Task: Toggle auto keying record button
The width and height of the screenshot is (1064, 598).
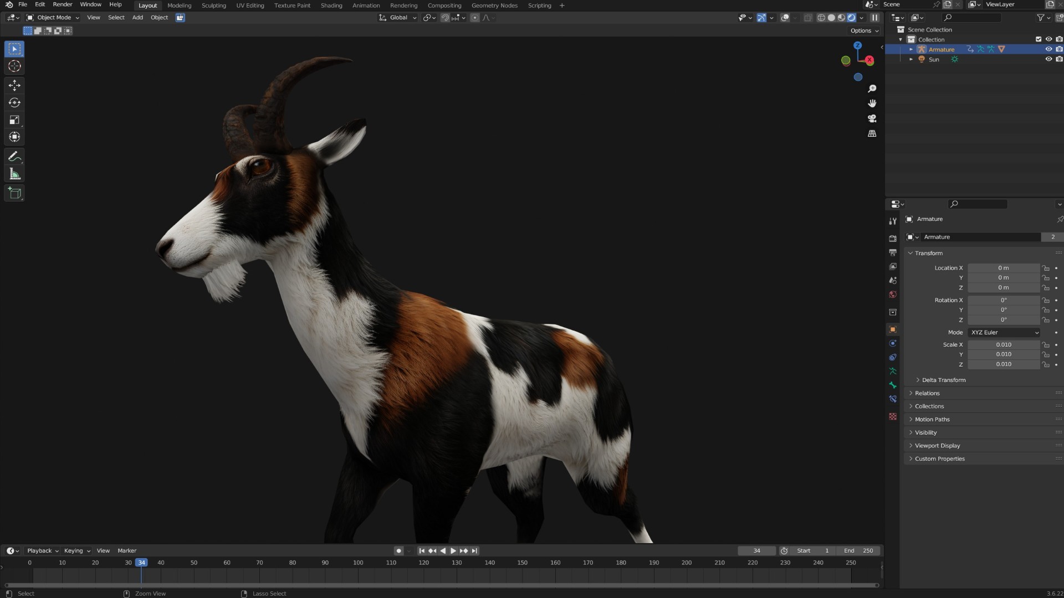Action: (398, 551)
